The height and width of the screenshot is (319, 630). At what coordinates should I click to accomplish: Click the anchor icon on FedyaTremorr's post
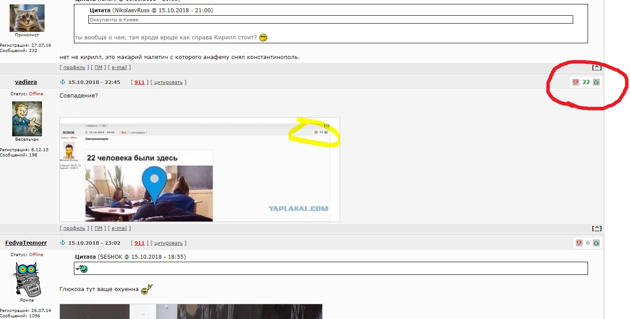[62, 243]
